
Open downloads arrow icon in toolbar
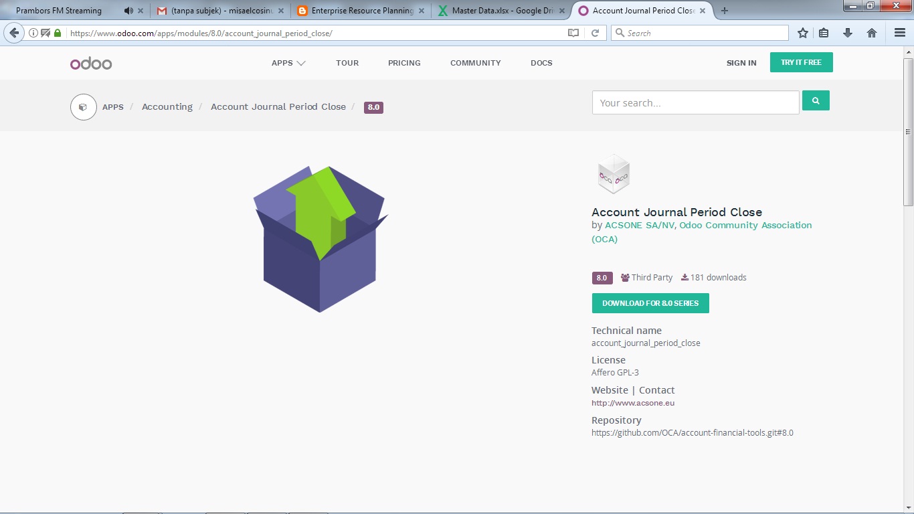tap(848, 33)
